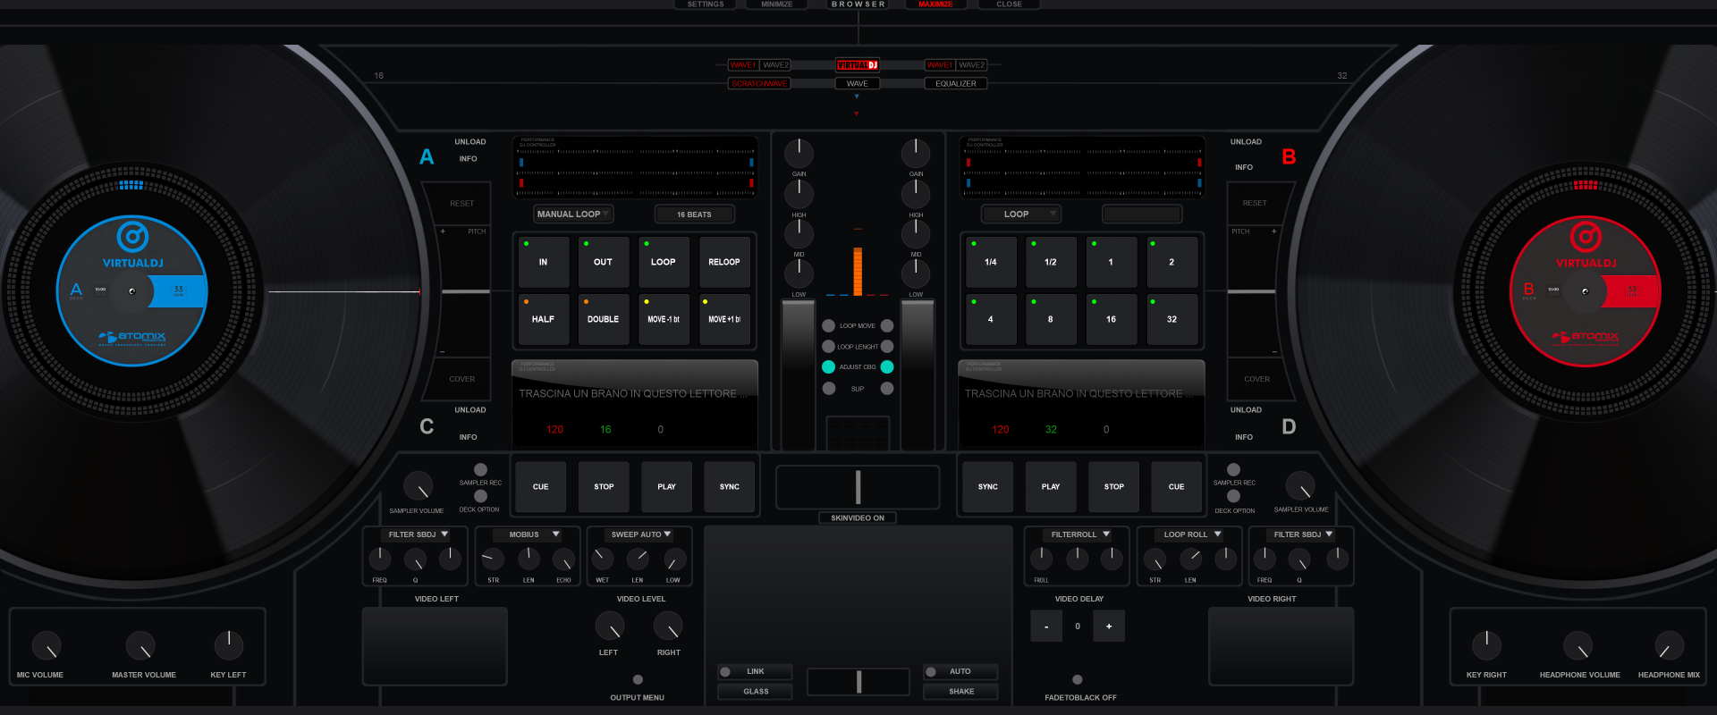
Task: Click deck B SYNC button
Action: click(x=987, y=487)
